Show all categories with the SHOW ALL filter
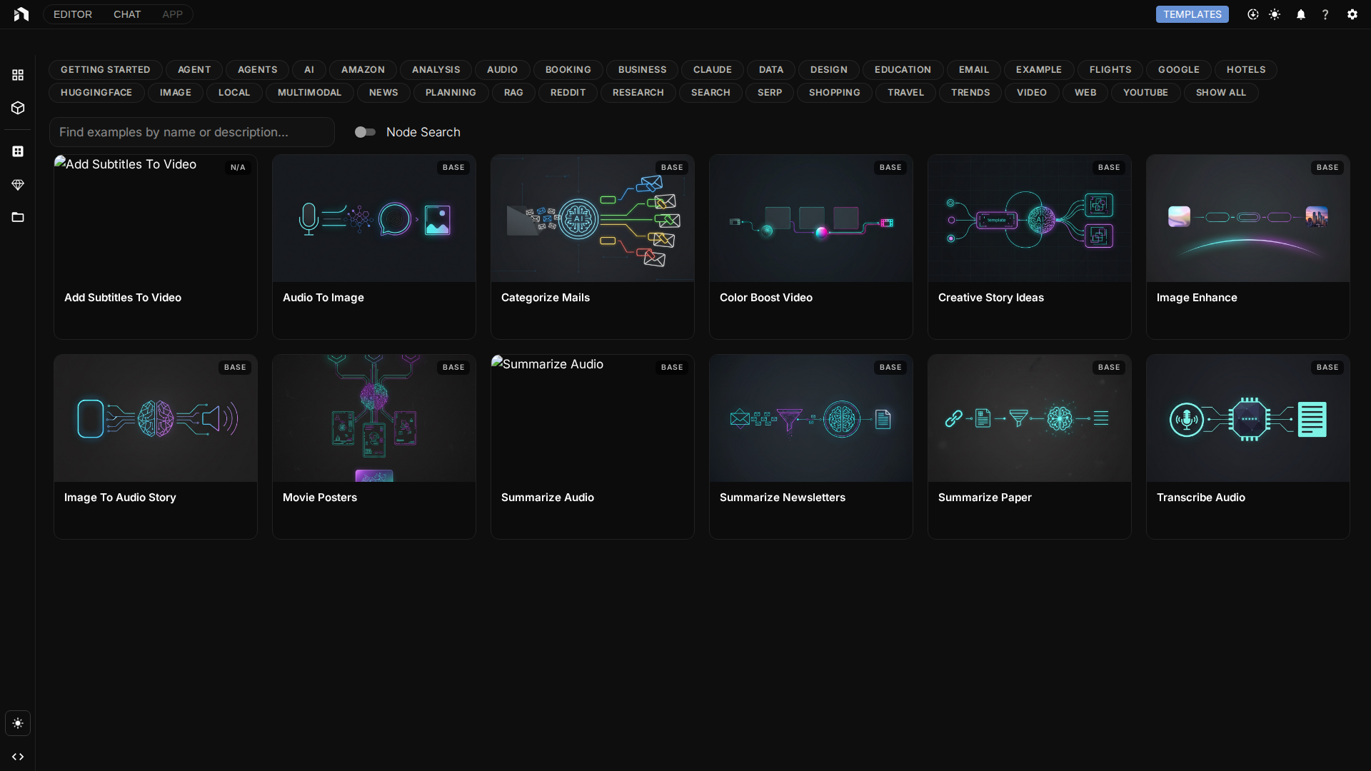This screenshot has width=1371, height=771. (1221, 92)
